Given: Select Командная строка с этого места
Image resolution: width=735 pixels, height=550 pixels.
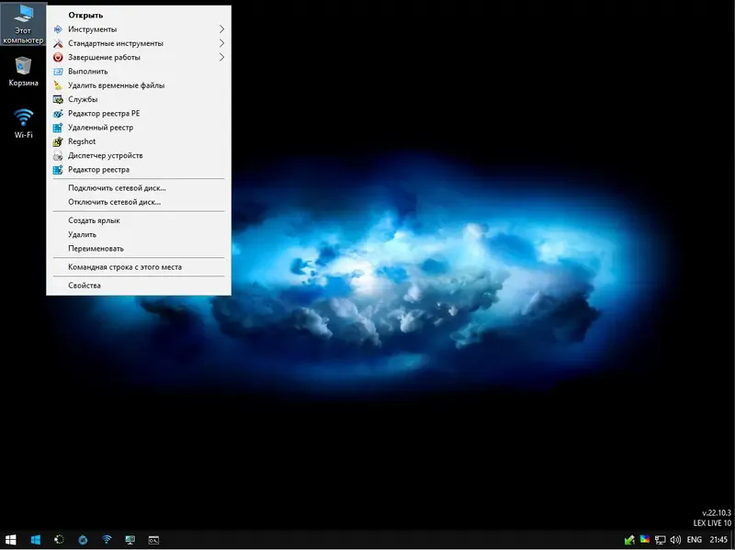Looking at the screenshot, I should (x=125, y=267).
